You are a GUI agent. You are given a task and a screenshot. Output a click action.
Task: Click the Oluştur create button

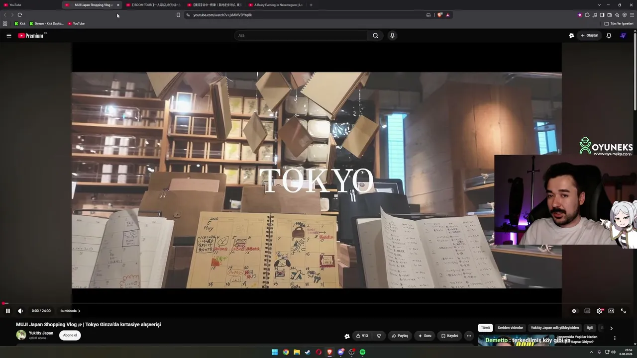click(x=589, y=35)
